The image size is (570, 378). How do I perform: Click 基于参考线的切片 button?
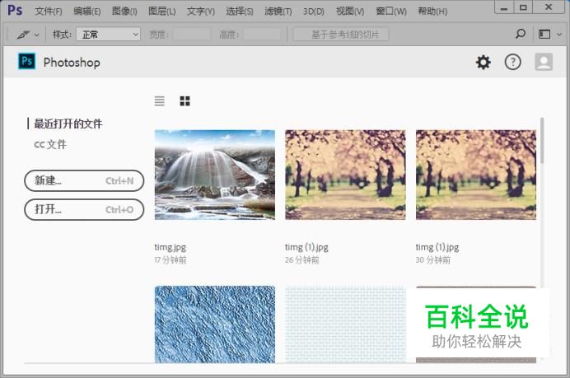pos(341,35)
